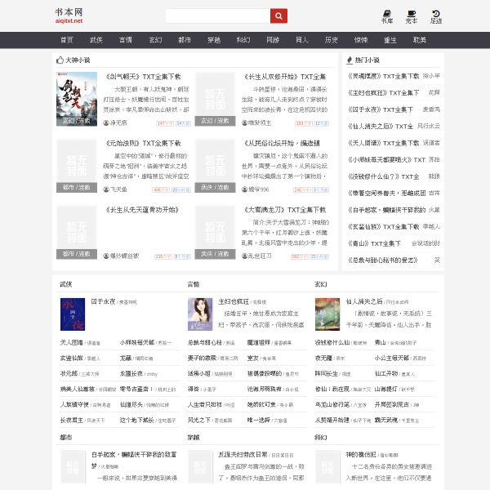Open the 历史 navigation category

332,40
